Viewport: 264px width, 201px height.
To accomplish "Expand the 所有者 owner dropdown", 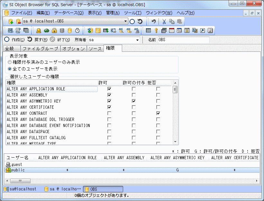I will [x=137, y=40].
